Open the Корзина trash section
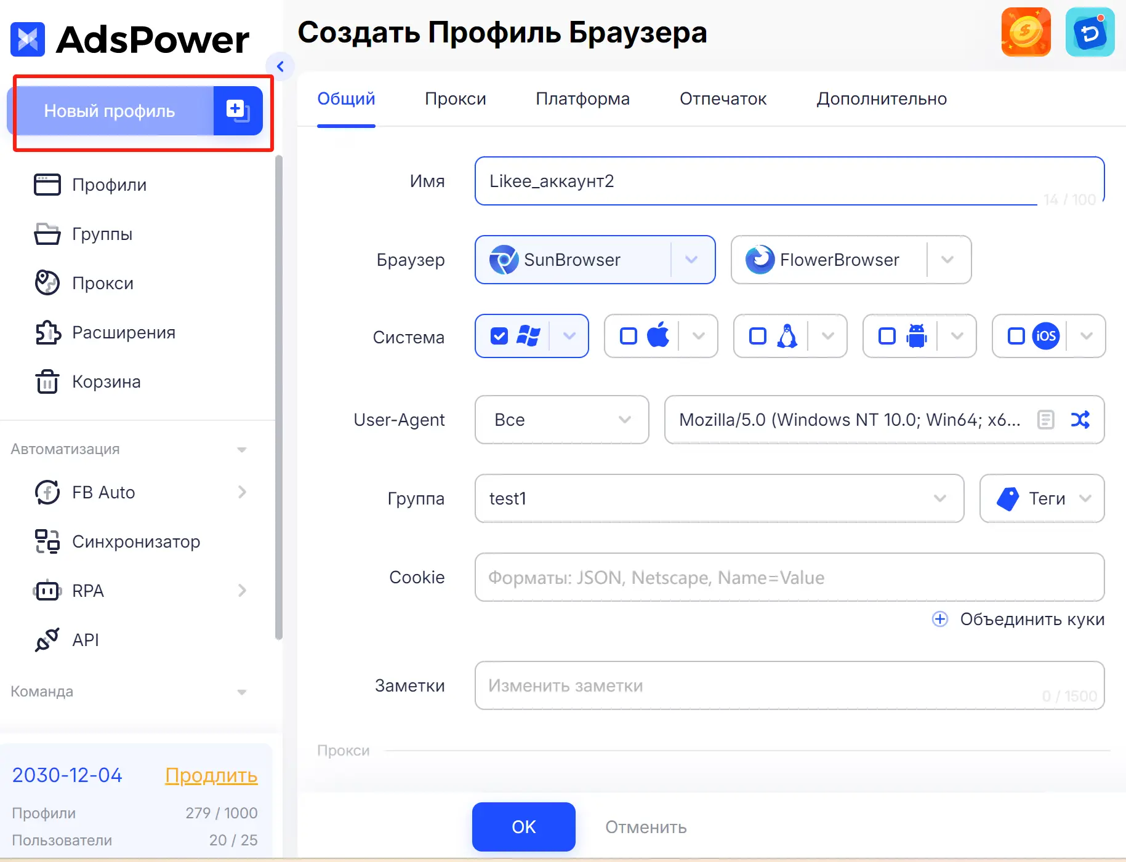The image size is (1126, 862). point(106,381)
